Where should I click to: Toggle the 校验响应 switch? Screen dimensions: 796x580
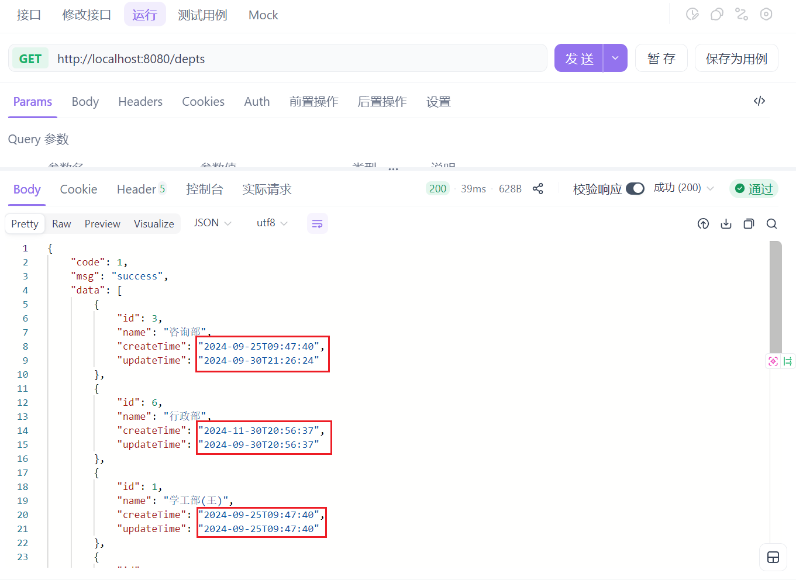pyautogui.click(x=635, y=188)
